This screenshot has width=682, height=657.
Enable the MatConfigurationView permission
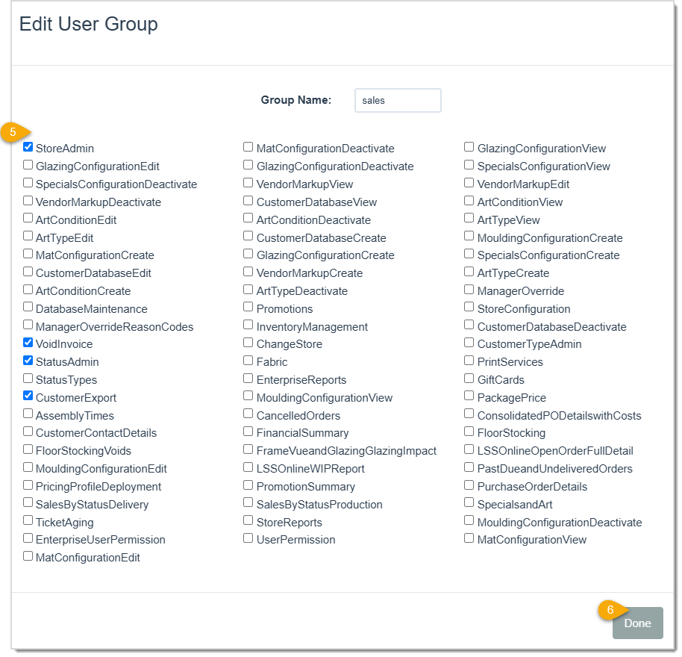pyautogui.click(x=469, y=538)
